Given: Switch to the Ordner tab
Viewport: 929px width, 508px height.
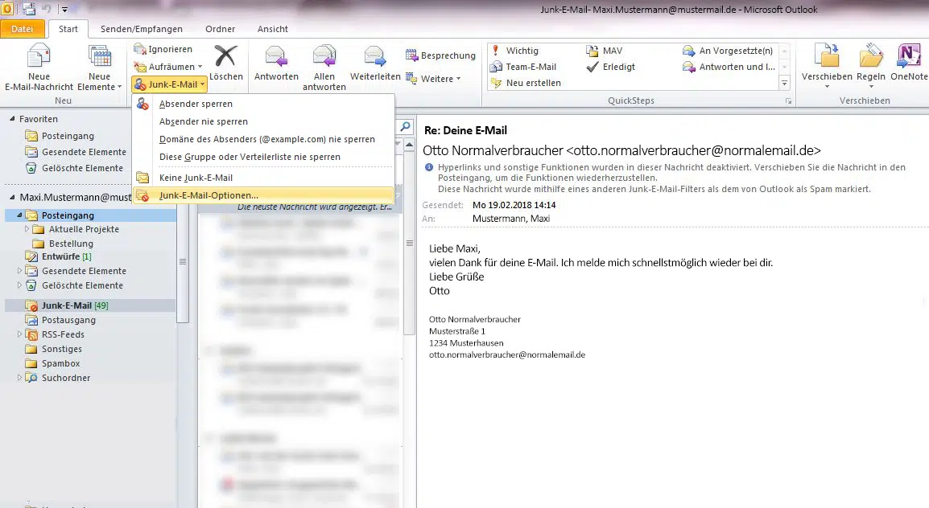Looking at the screenshot, I should point(221,29).
